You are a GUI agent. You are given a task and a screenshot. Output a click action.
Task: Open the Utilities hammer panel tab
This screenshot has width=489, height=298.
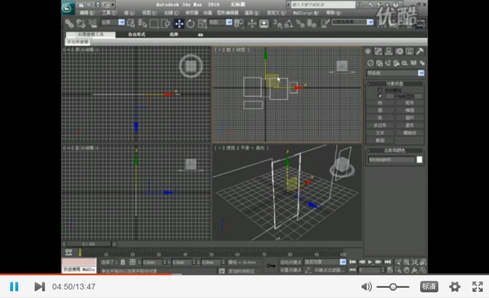pyautogui.click(x=420, y=52)
